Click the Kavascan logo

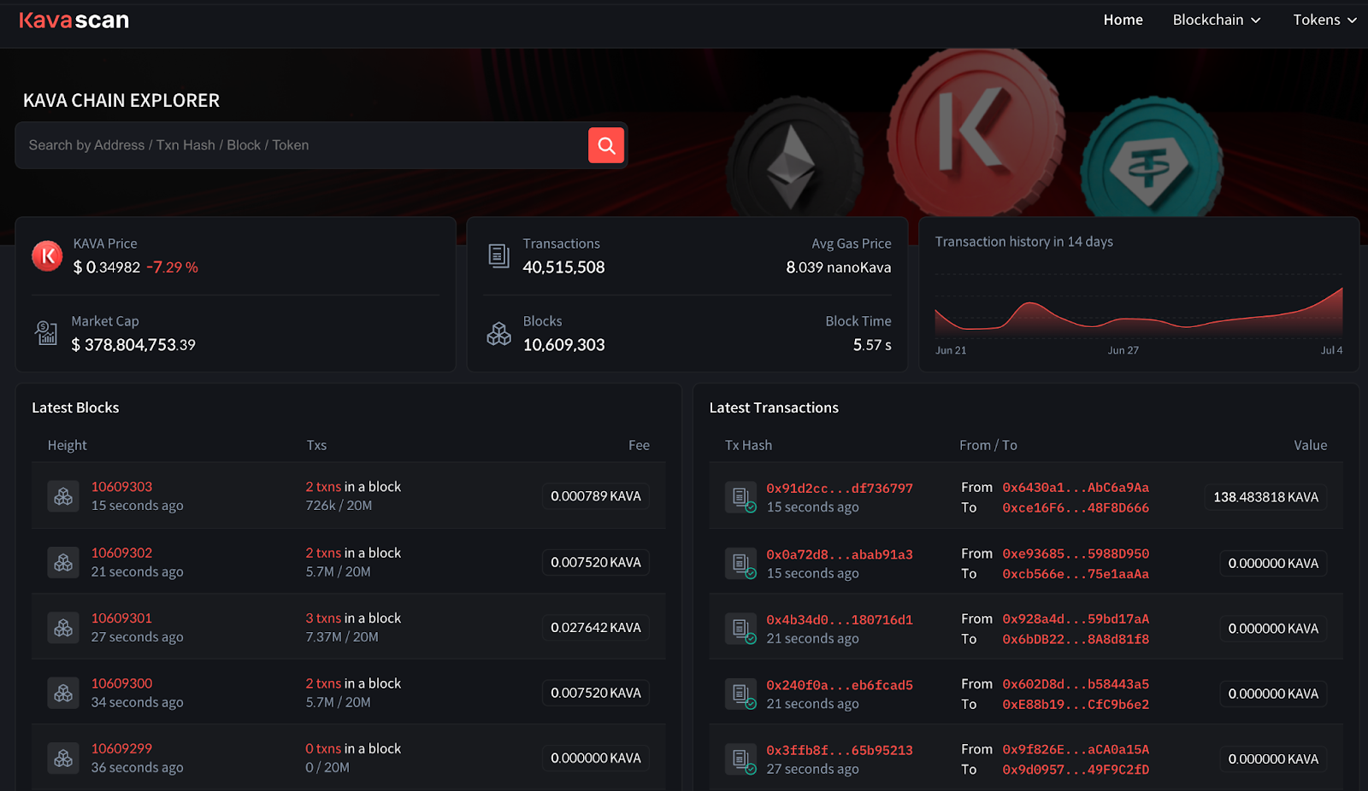pos(74,21)
